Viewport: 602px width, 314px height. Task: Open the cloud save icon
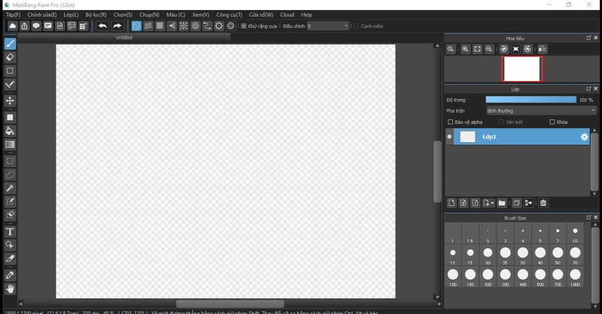[13, 26]
